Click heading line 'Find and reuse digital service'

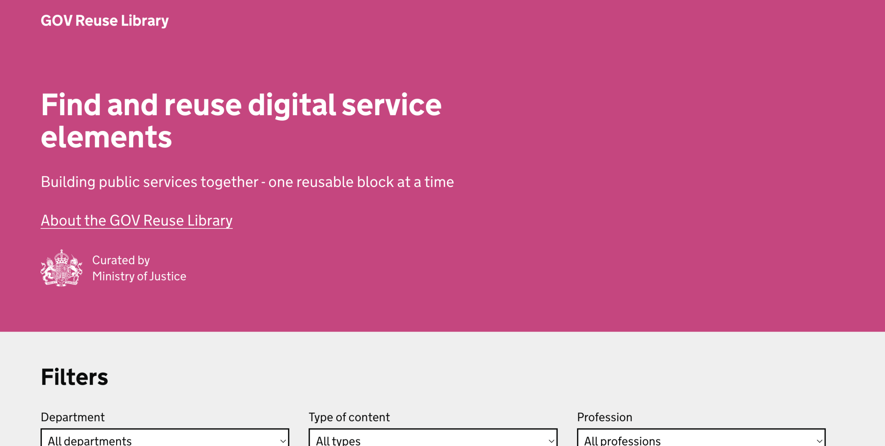[241, 105]
